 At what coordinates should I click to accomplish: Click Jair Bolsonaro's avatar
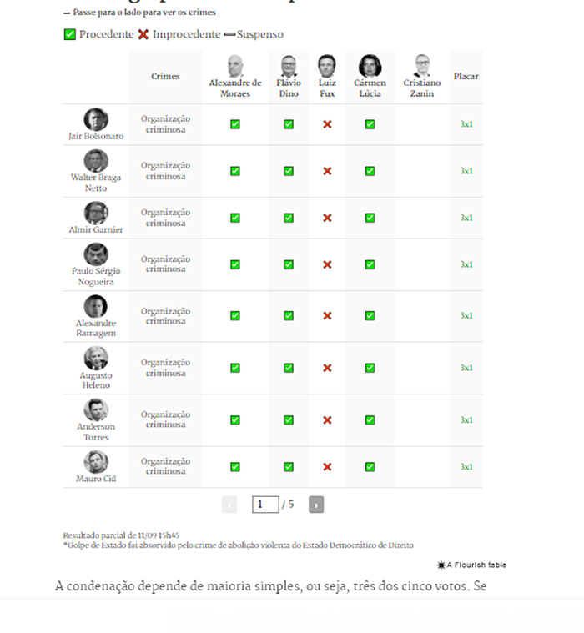(x=96, y=119)
